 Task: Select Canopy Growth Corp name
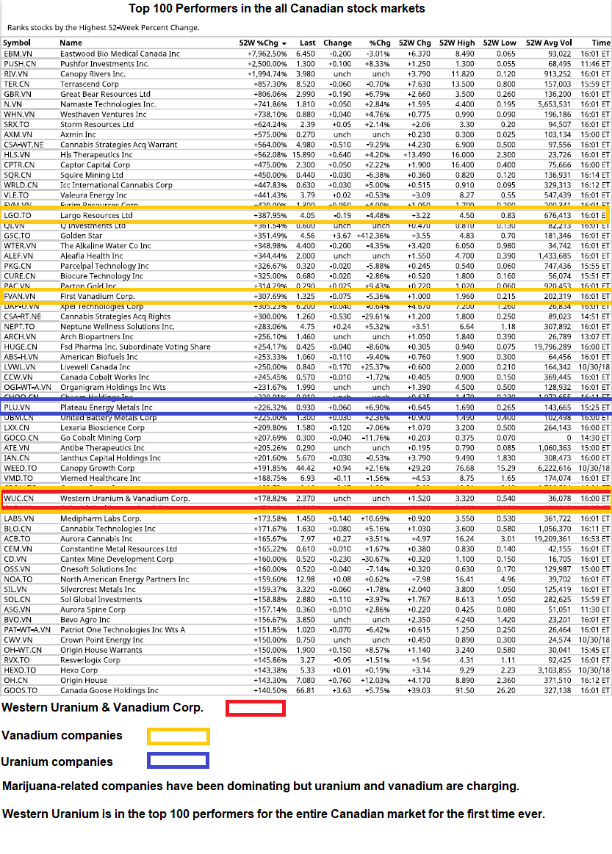[97, 468]
